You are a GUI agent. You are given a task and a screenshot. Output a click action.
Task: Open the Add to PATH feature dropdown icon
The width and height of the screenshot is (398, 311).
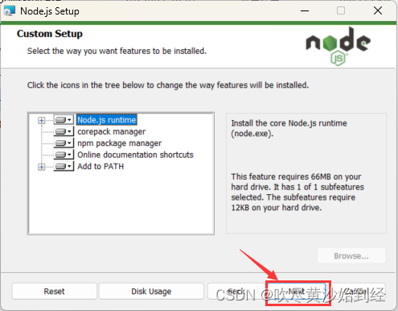click(x=64, y=167)
